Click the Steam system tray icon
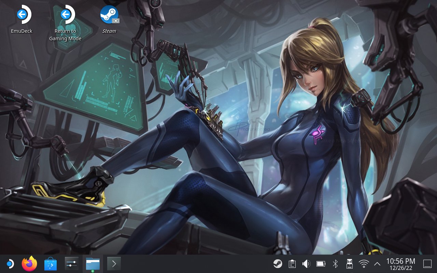 pos(278,264)
